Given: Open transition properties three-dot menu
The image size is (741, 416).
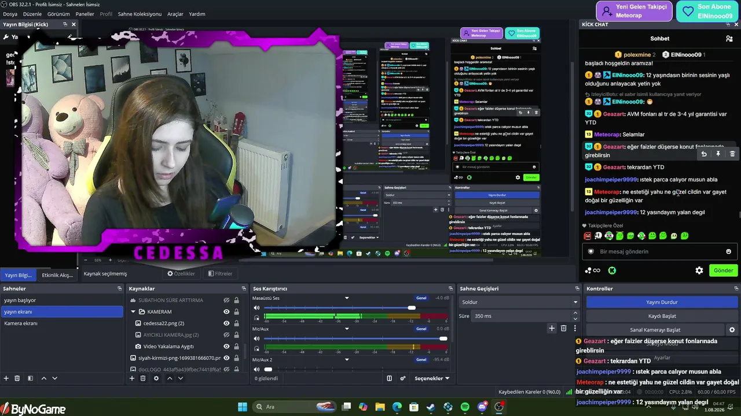Looking at the screenshot, I should (x=575, y=328).
